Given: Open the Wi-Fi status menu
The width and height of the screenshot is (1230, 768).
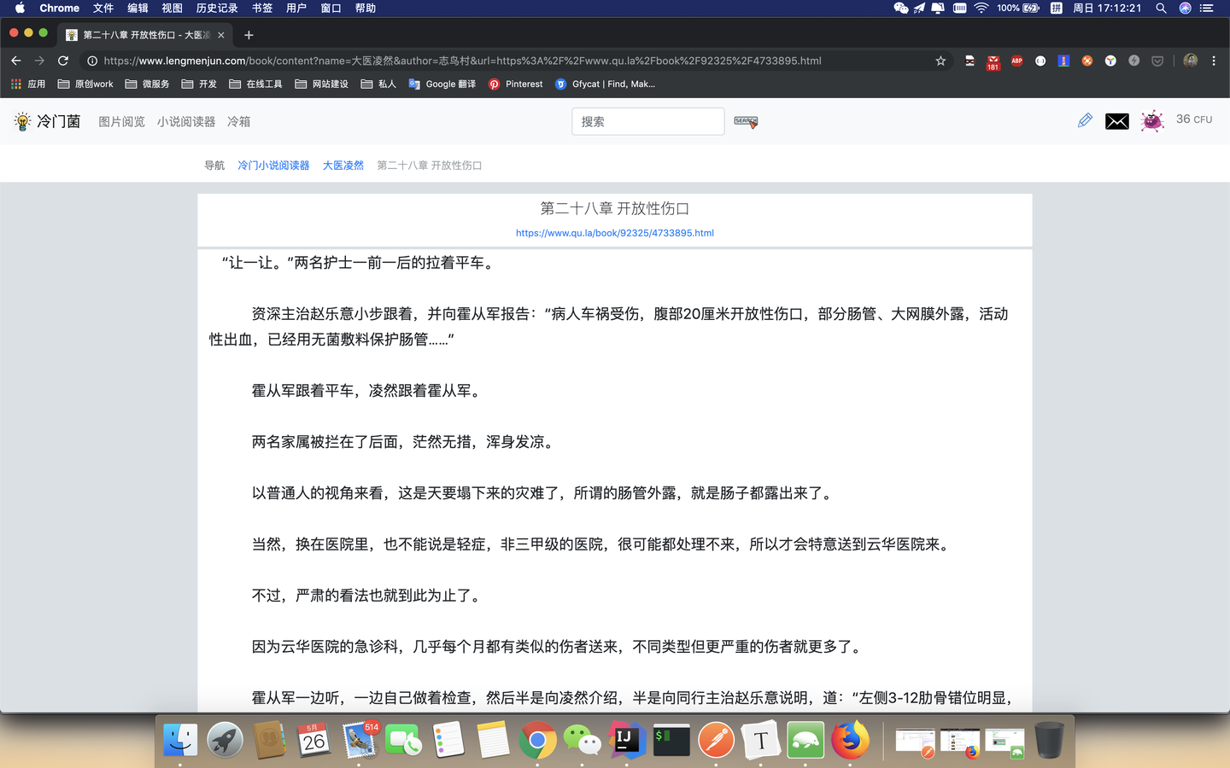Looking at the screenshot, I should (981, 8).
